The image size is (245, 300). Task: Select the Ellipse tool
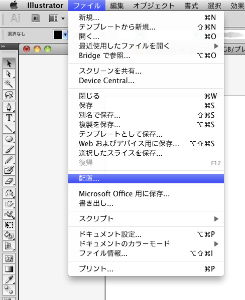[x=9, y=139]
